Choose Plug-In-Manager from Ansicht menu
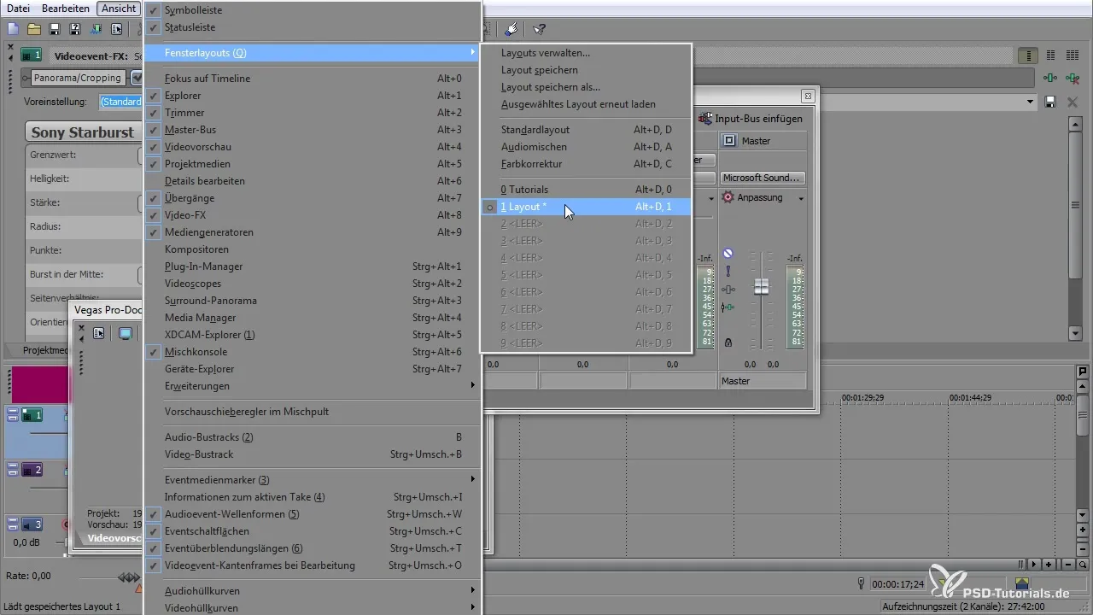Screen dimensions: 1093x615 tap(312, 266)
